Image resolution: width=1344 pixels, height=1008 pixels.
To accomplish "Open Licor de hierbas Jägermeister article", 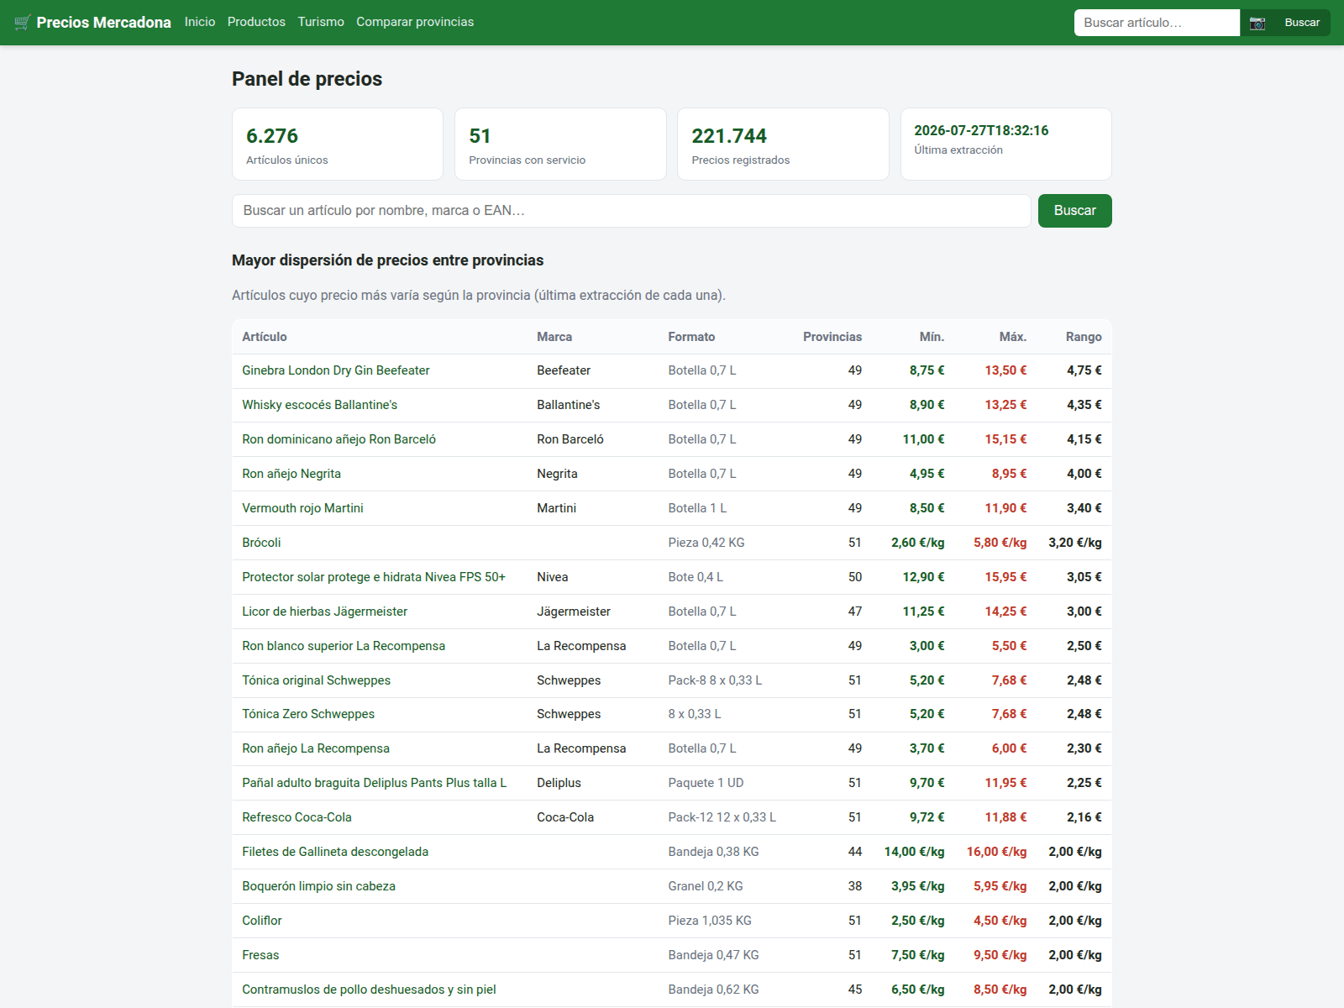I will (324, 612).
